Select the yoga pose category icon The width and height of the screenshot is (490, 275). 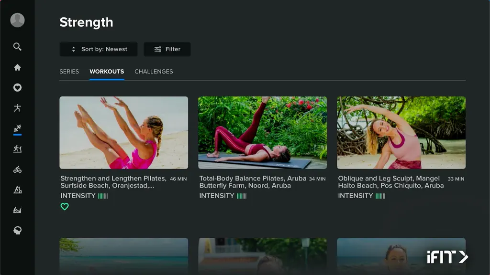(x=17, y=108)
